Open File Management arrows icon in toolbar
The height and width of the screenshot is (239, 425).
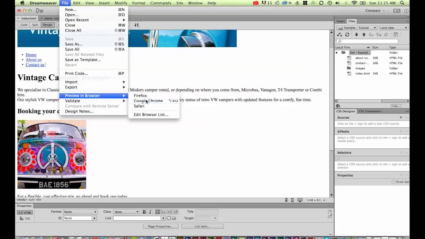pos(136,25)
